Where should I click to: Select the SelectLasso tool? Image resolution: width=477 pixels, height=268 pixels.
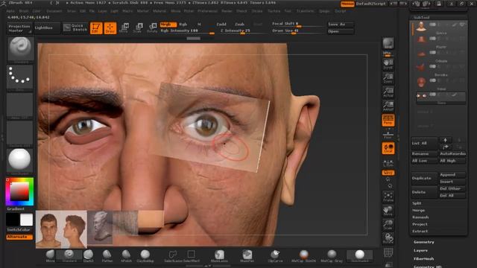coord(172,256)
